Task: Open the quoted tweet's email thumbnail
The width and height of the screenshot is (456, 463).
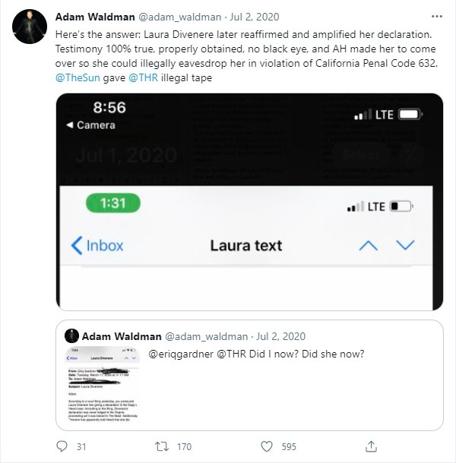Action: 103,383
